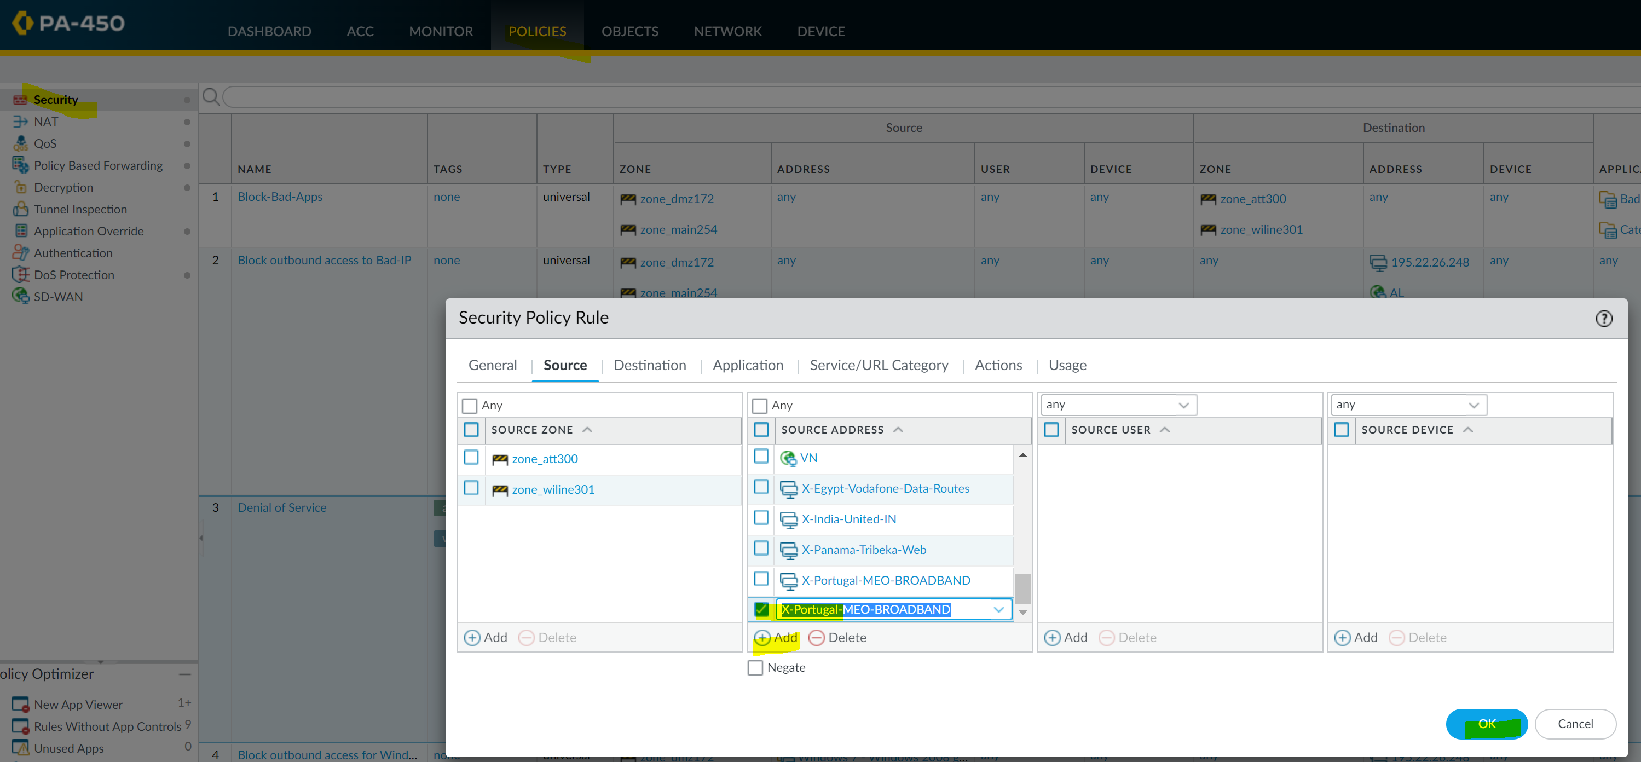Viewport: 1641px width, 762px height.
Task: Click Cancel in the rule dialog
Action: pos(1575,724)
